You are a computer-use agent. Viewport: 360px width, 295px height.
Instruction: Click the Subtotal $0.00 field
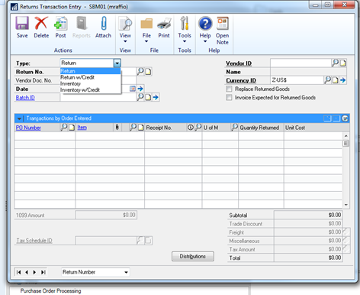point(308,215)
